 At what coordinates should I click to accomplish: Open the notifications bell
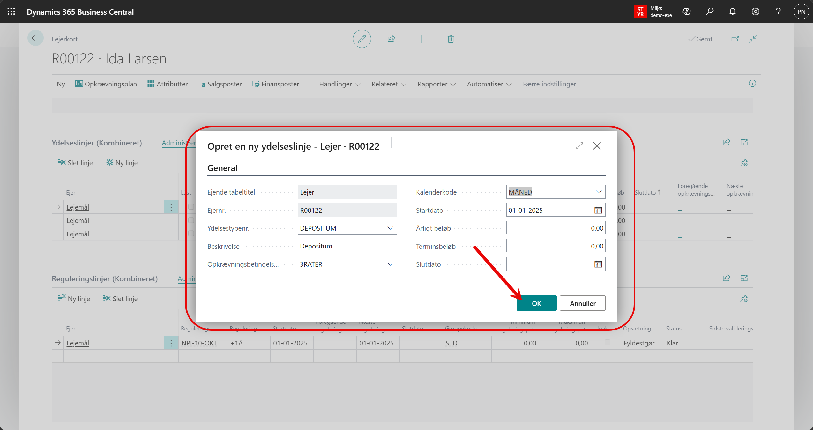tap(732, 12)
